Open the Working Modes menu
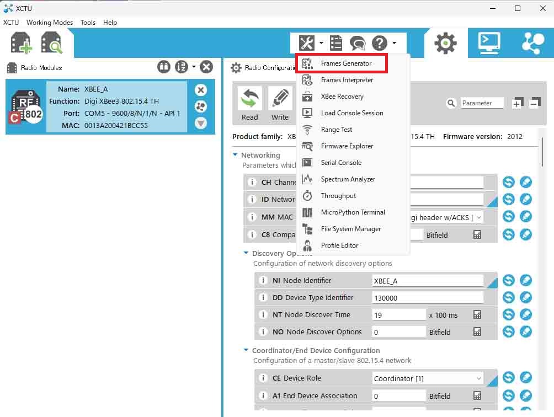This screenshot has height=417, width=554. click(50, 23)
